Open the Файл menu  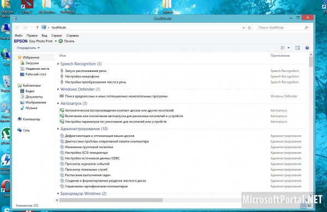coord(19,35)
